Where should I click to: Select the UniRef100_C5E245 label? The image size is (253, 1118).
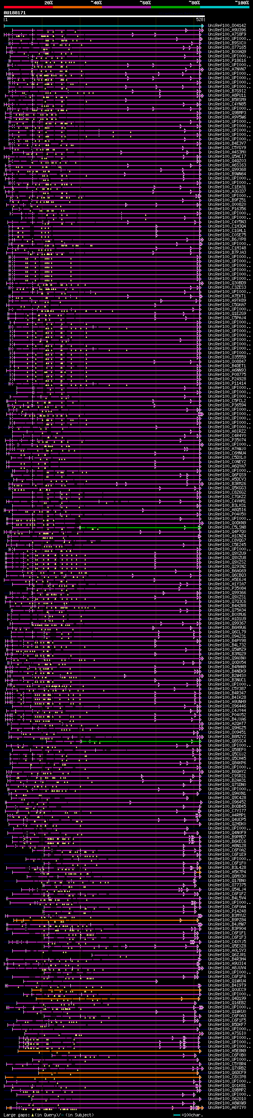pos(227,545)
